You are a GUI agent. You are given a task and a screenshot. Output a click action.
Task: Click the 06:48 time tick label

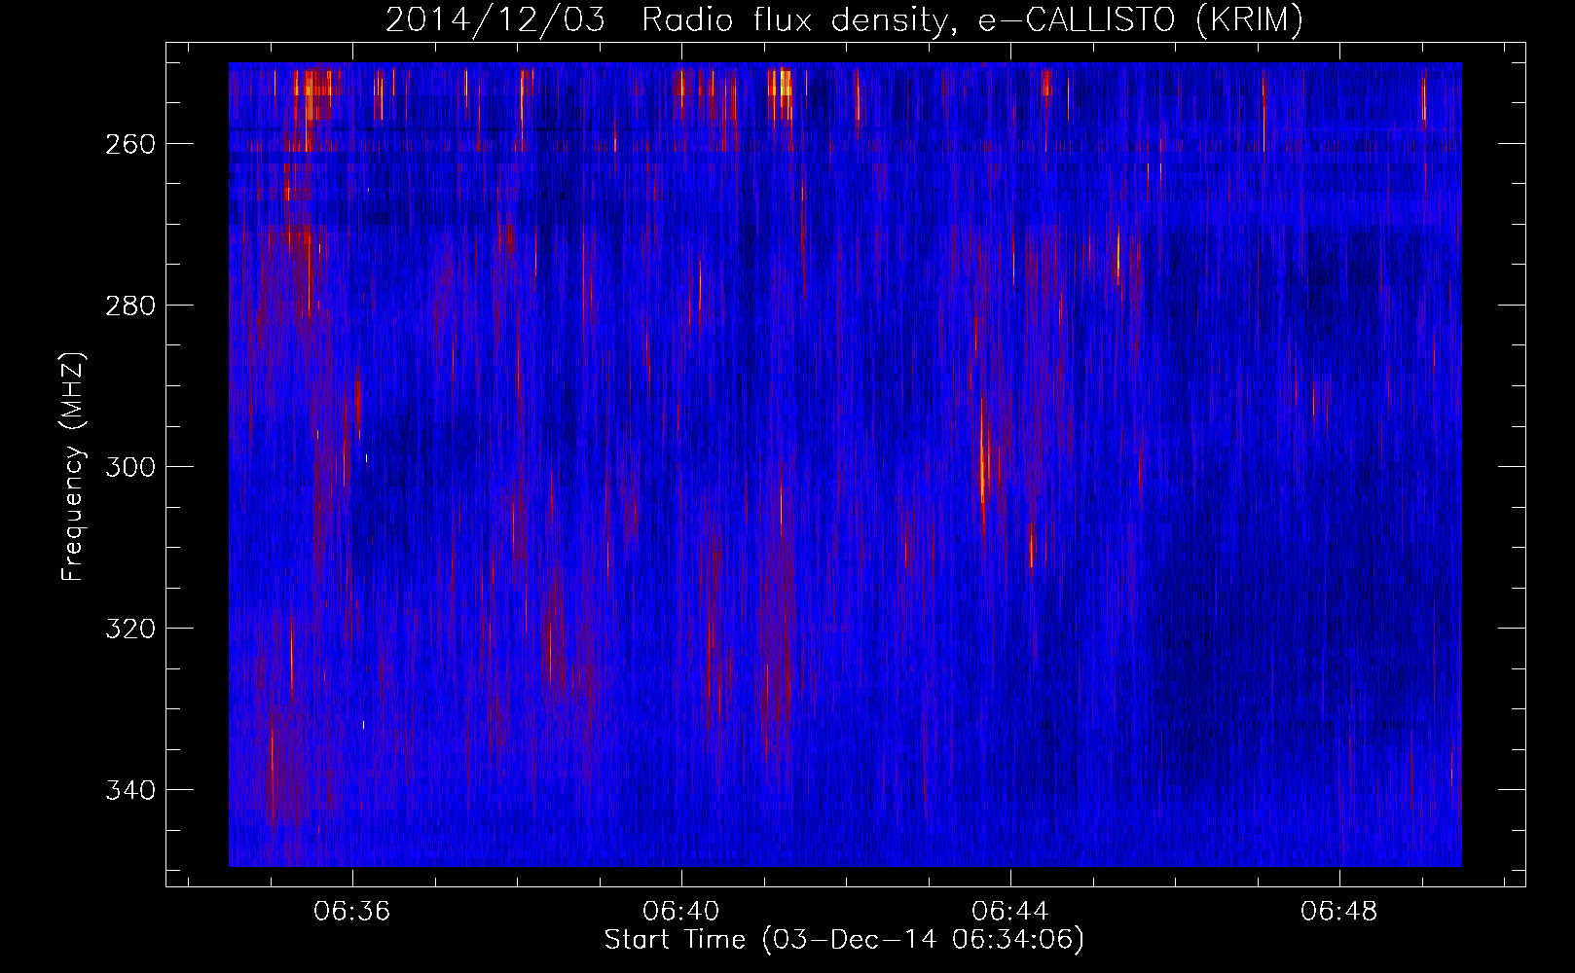click(x=1339, y=911)
